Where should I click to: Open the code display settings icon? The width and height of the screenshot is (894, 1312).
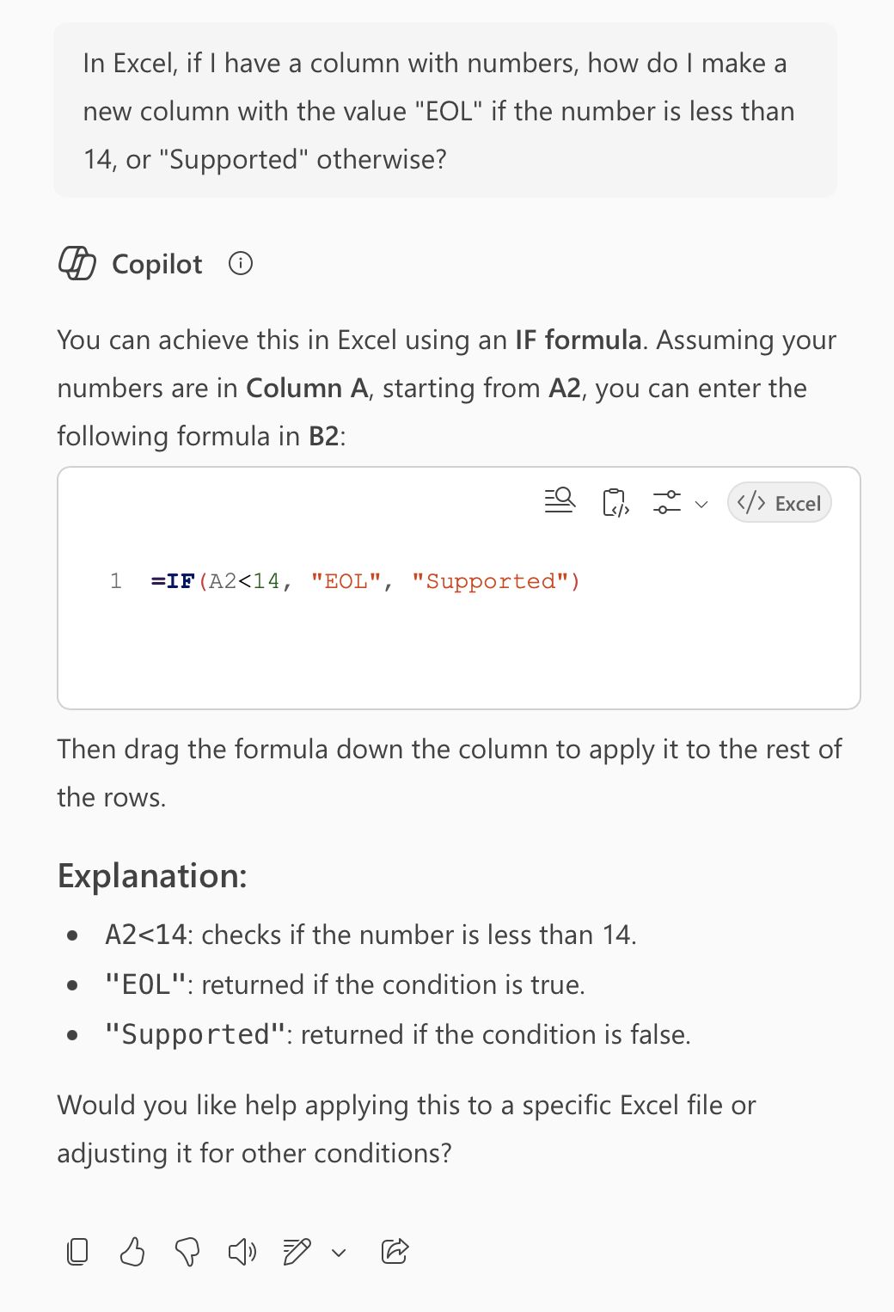pyautogui.click(x=667, y=500)
